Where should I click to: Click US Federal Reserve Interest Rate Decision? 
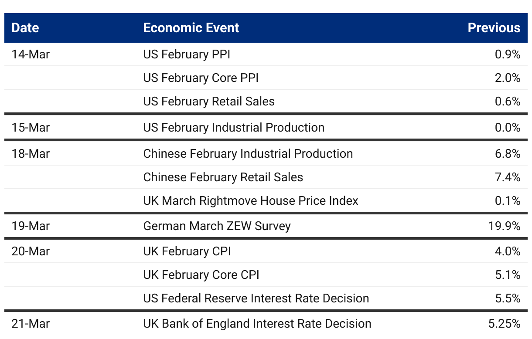pyautogui.click(x=256, y=298)
